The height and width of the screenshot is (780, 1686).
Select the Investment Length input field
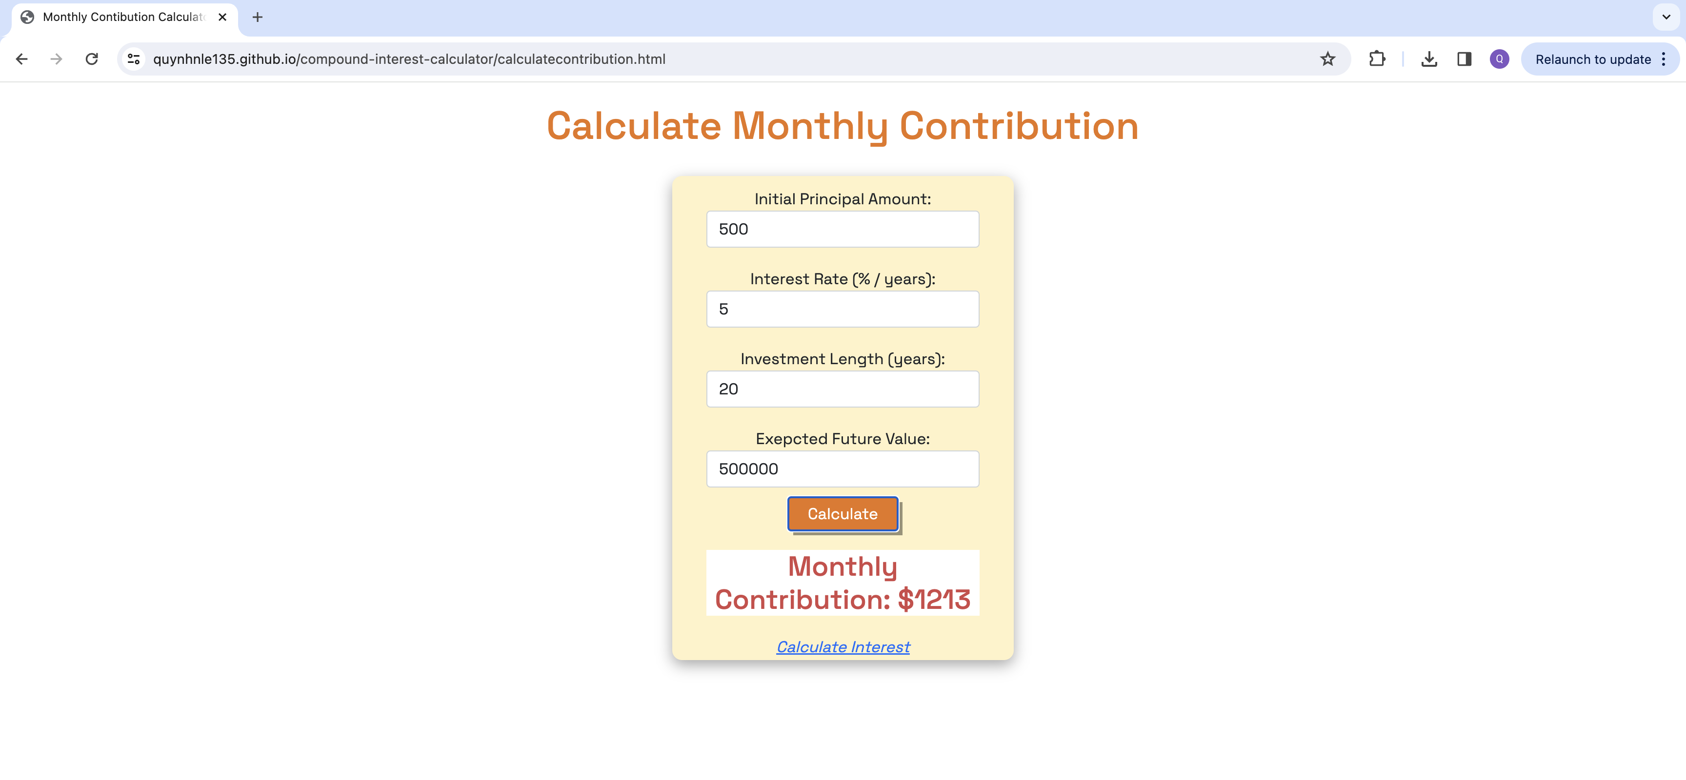(x=843, y=389)
